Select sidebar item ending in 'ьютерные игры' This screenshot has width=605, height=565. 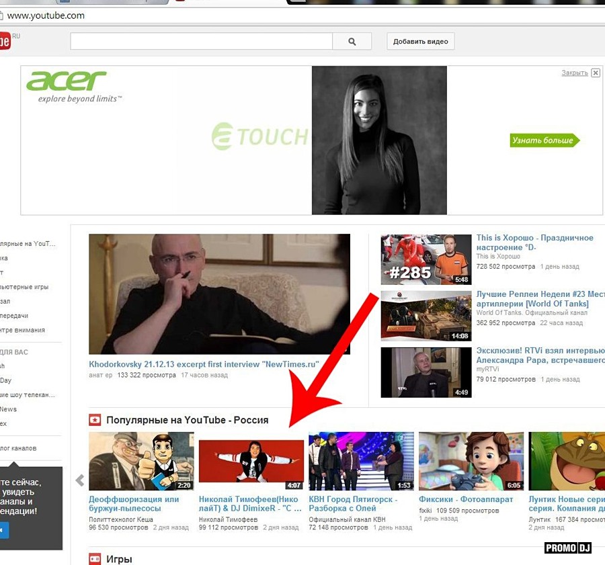(24, 287)
